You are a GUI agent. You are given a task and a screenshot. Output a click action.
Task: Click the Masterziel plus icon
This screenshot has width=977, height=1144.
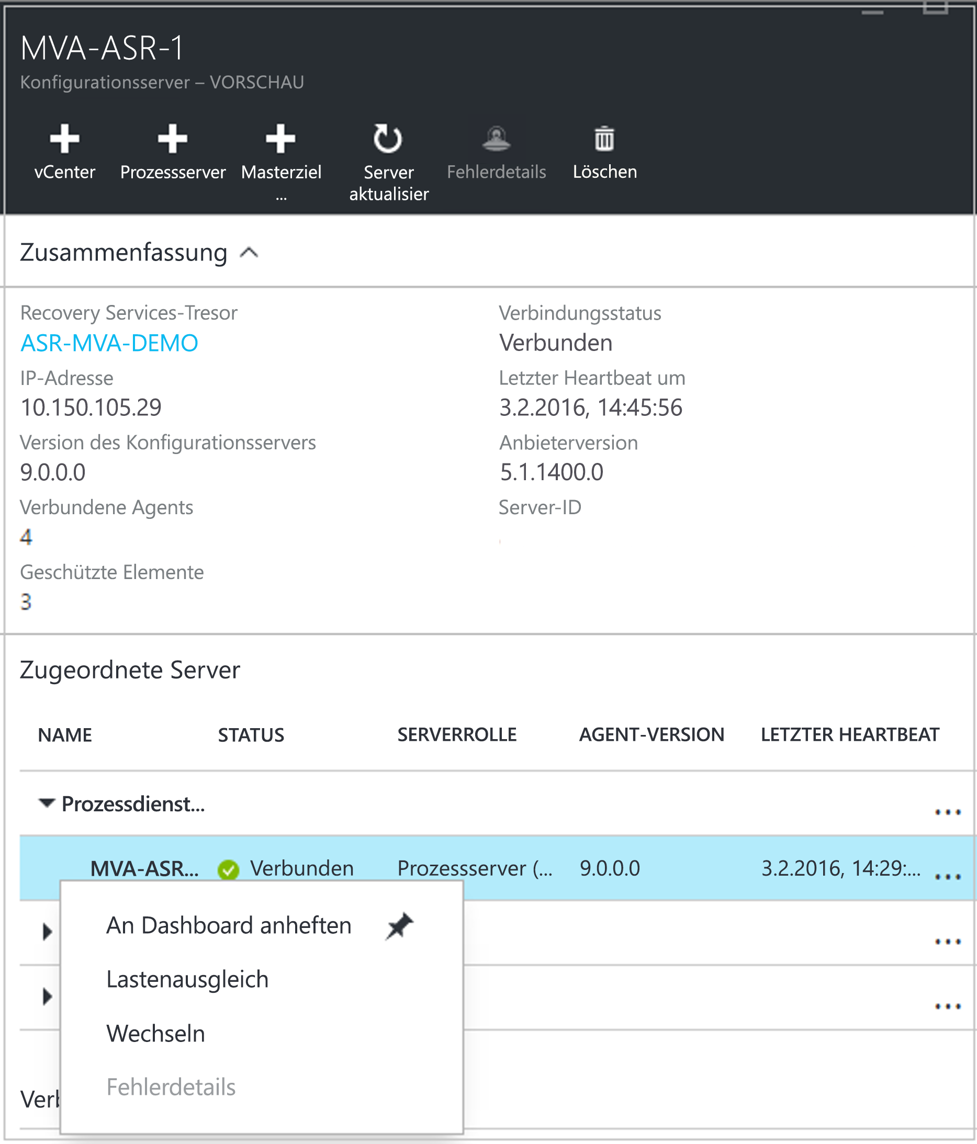click(280, 138)
